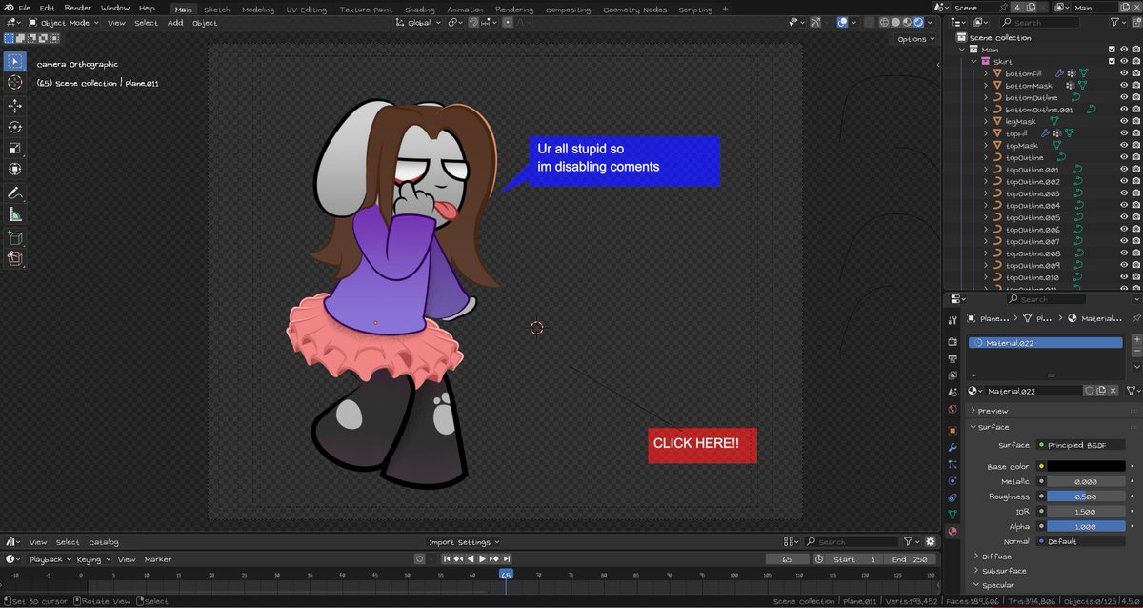The height and width of the screenshot is (608, 1143).
Task: Choose the Add Cube tool
Action: pos(14,237)
